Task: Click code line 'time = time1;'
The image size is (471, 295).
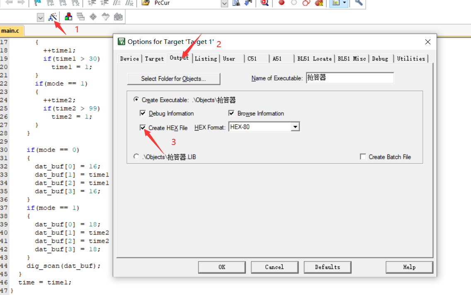Action: pyautogui.click(x=45, y=282)
